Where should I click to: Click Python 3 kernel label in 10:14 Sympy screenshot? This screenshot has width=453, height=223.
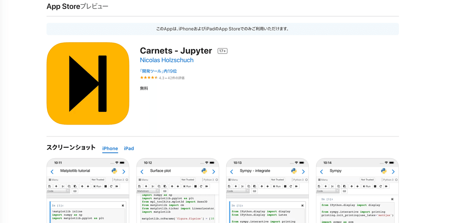tap(388, 180)
